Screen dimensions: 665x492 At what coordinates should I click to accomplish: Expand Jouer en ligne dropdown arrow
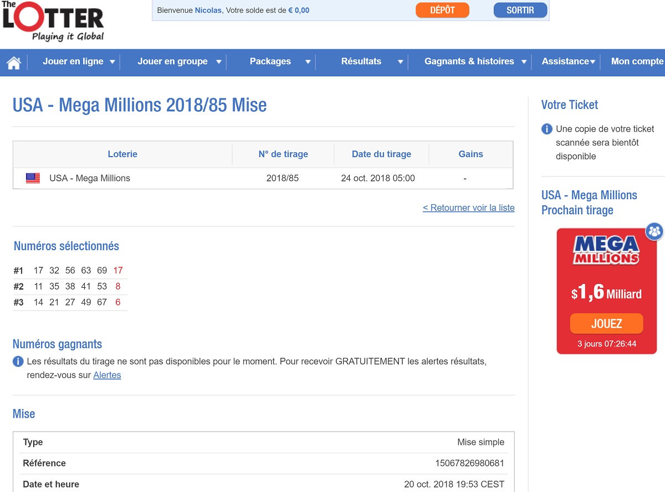(x=112, y=62)
